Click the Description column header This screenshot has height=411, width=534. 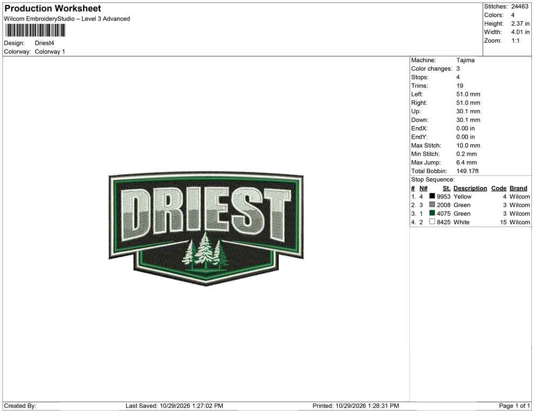pyautogui.click(x=470, y=188)
